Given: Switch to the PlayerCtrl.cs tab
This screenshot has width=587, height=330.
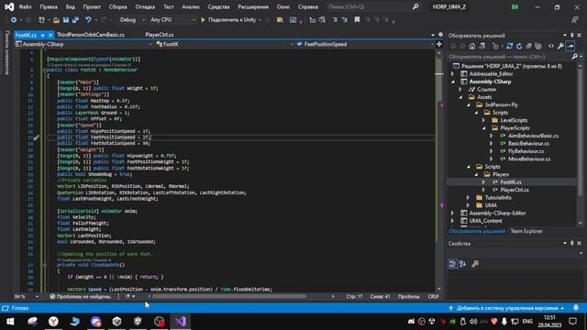Looking at the screenshot, I should tap(160, 35).
